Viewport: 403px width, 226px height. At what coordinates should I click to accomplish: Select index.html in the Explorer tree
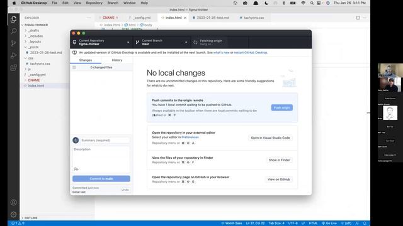coord(36,85)
